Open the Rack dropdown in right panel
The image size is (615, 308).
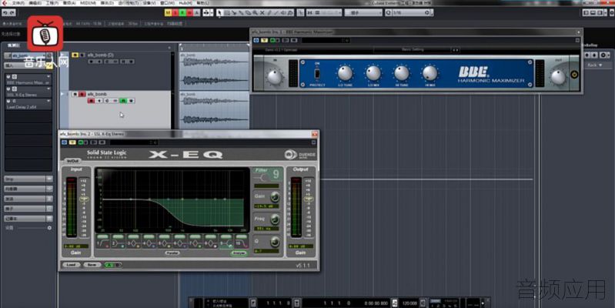tap(595, 65)
